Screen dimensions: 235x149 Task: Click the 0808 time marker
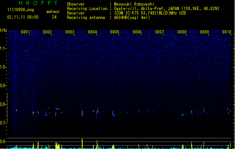point(182,32)
